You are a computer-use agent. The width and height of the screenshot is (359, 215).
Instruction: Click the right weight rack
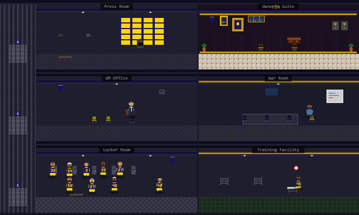point(258,181)
